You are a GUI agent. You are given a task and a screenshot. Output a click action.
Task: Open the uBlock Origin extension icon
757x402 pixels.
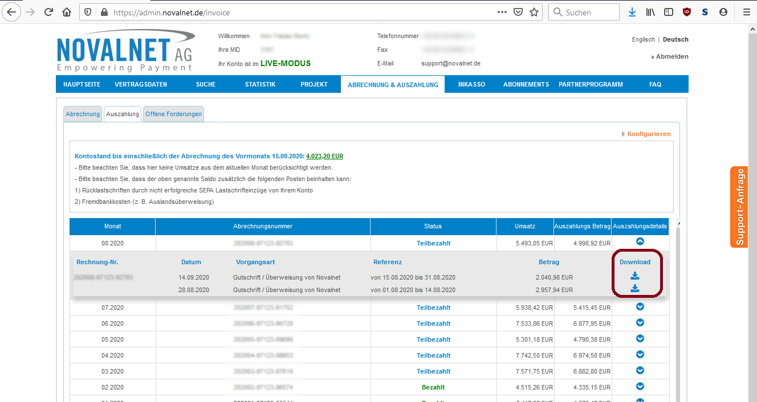(687, 12)
